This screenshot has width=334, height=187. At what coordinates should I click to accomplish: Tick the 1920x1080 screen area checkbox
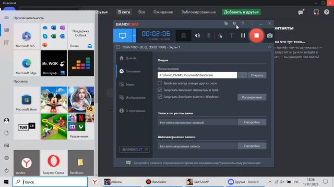(x=118, y=47)
